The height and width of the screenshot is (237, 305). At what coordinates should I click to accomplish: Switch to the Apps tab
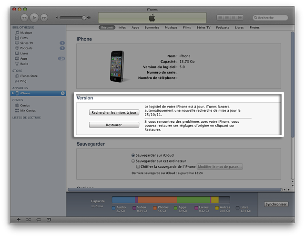pos(135,28)
